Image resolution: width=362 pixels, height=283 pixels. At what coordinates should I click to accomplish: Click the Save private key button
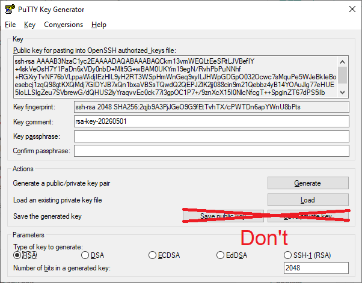coord(308,216)
